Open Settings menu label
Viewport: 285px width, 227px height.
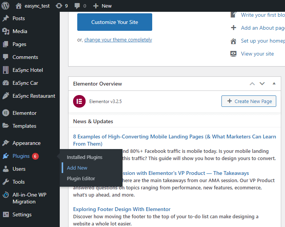pos(22,215)
